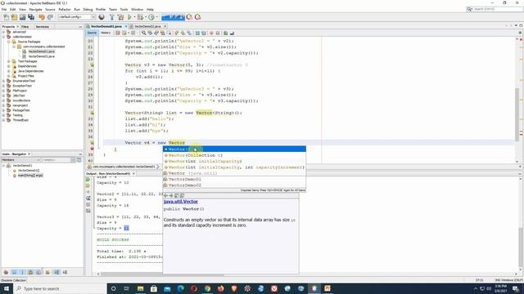Expand the EnumerationTest project node
Screen dimensions: 524x294
[x=3, y=81]
